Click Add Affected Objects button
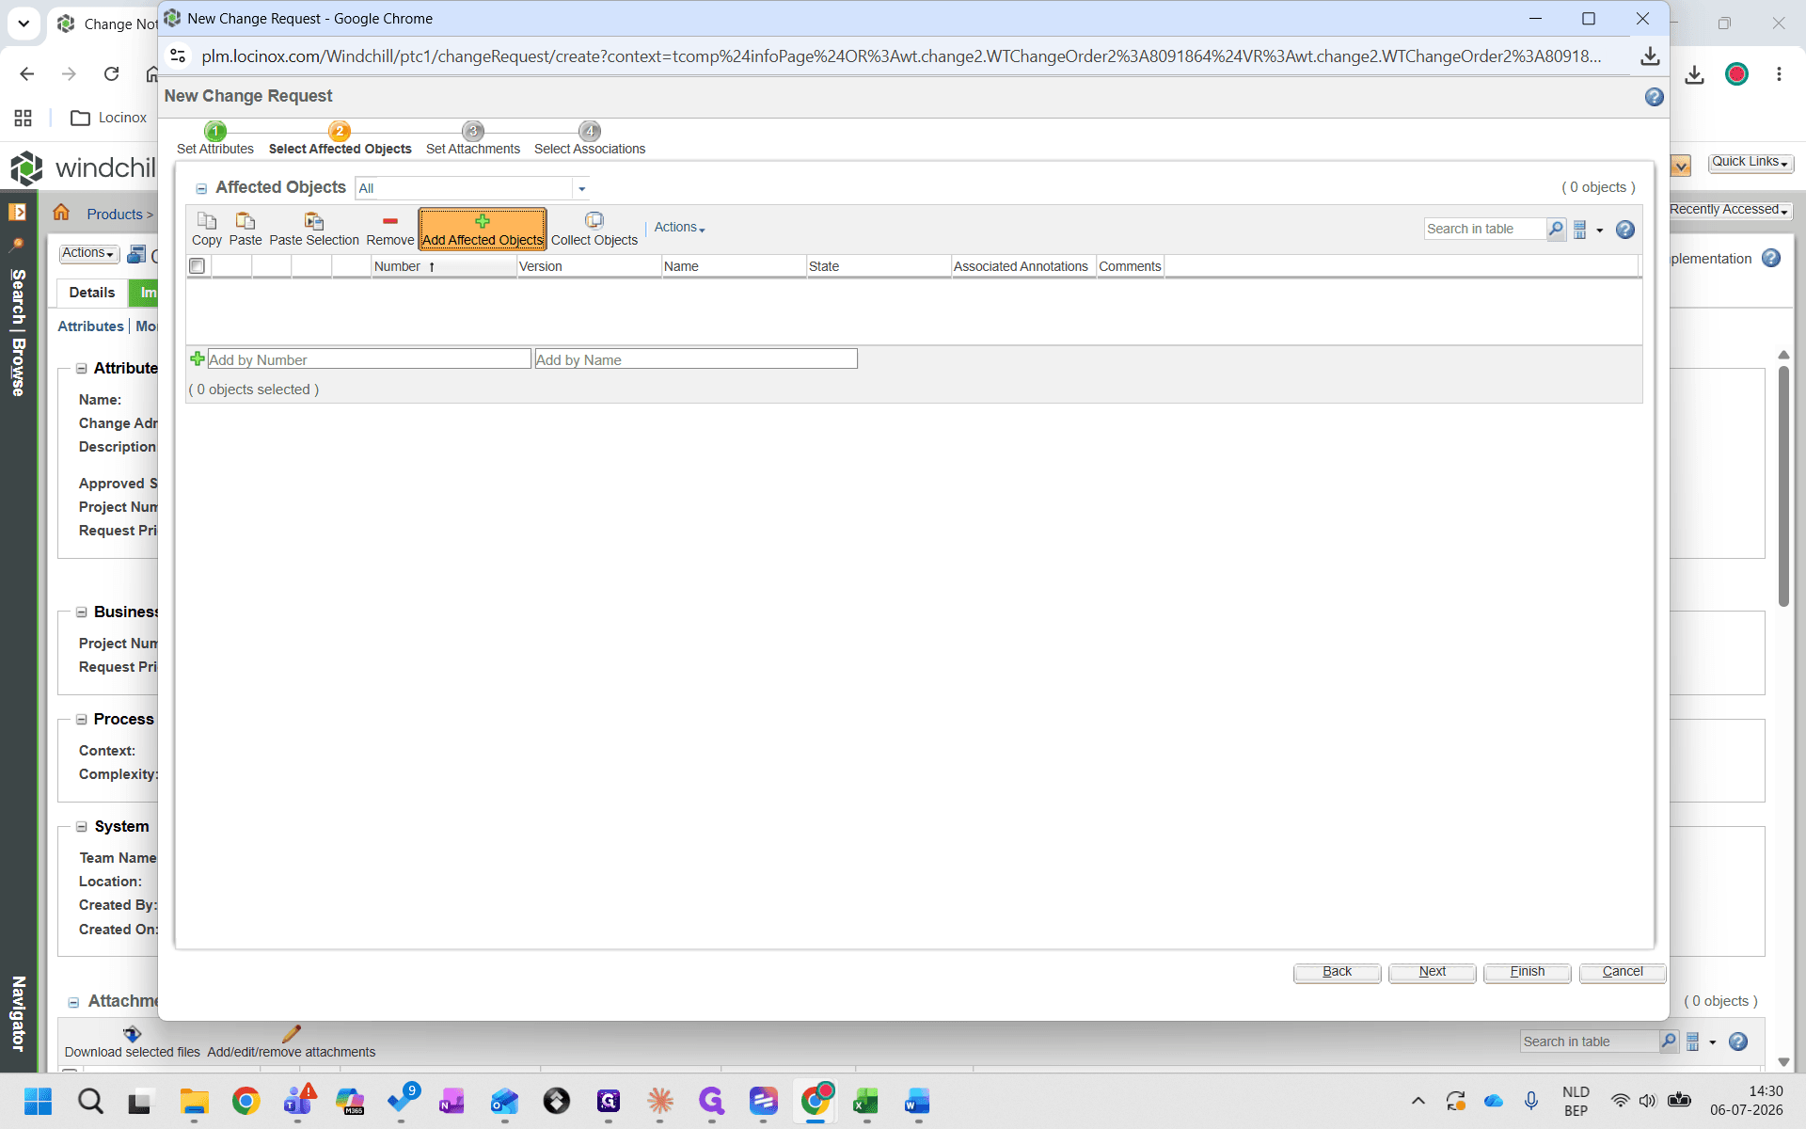 point(483,229)
